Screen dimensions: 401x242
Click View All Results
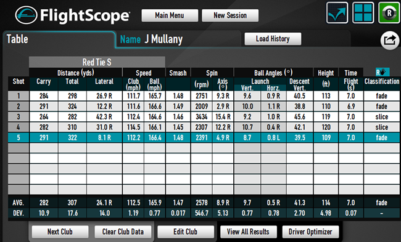[x=249, y=232]
